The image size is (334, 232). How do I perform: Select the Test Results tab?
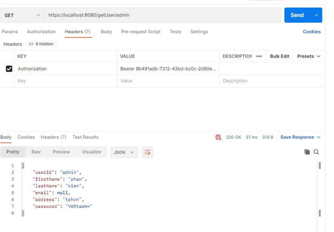pyautogui.click(x=85, y=137)
